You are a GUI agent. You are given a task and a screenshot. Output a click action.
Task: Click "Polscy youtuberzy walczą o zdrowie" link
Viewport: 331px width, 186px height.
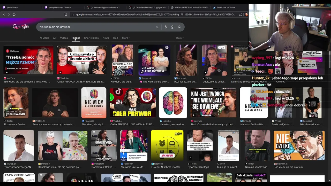coord(54,124)
